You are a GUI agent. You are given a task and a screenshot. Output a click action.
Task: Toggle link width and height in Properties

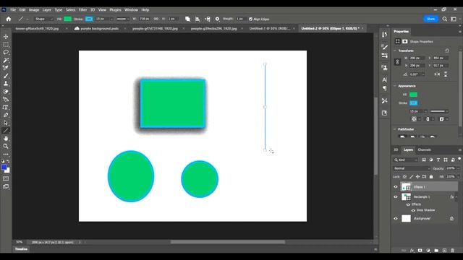[x=397, y=62]
